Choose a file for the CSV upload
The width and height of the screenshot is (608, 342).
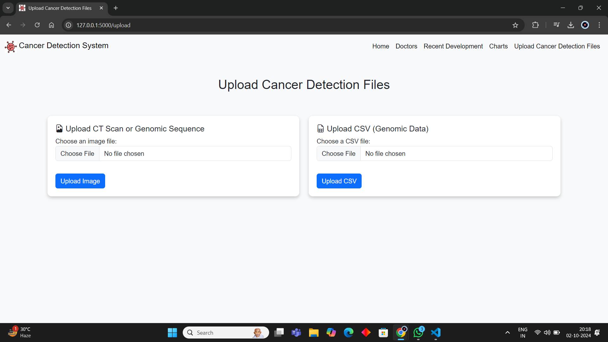point(338,153)
